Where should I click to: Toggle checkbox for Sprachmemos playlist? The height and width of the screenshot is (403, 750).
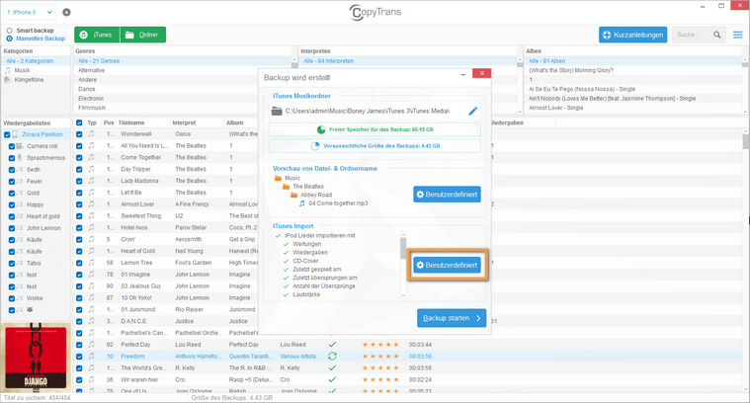12,158
